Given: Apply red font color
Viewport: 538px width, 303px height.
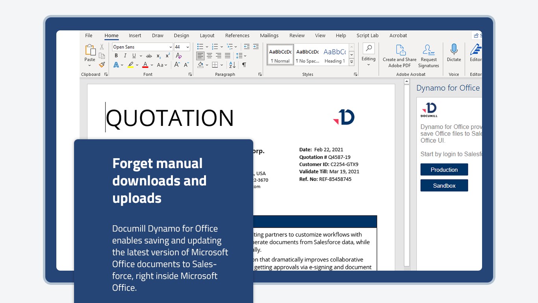Looking at the screenshot, I should (x=145, y=65).
